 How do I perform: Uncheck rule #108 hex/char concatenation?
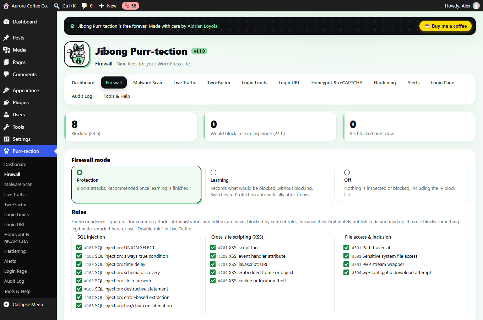(x=79, y=305)
